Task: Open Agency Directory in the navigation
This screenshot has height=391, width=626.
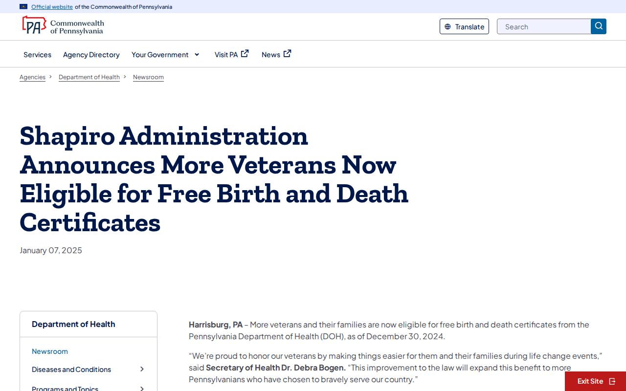Action: point(91,55)
